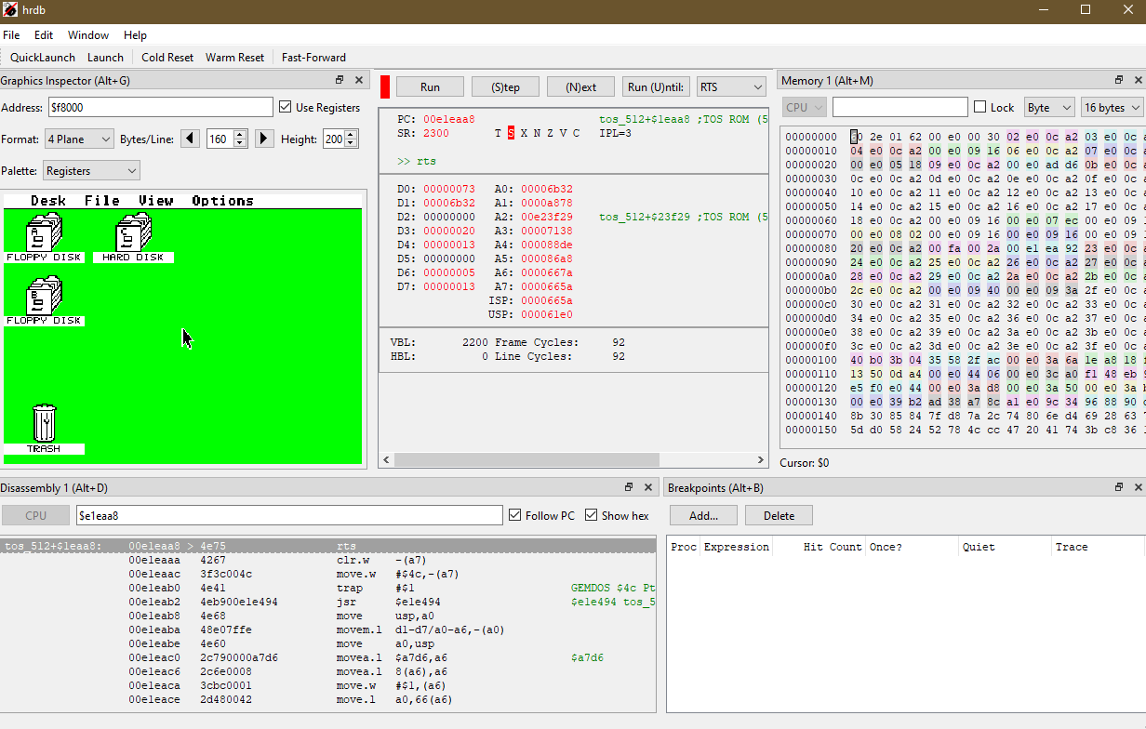Close the Graphics Inspector panel

[357, 81]
